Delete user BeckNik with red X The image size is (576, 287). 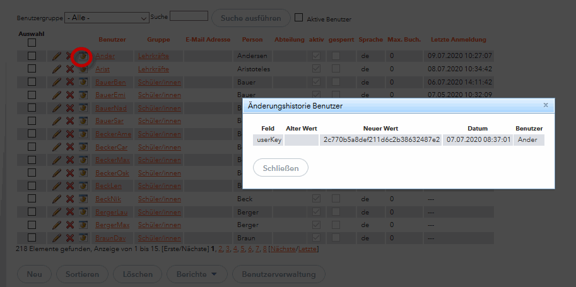pyautogui.click(x=70, y=199)
